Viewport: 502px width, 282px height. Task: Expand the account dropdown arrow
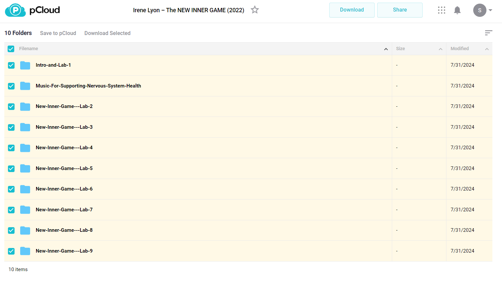[490, 10]
